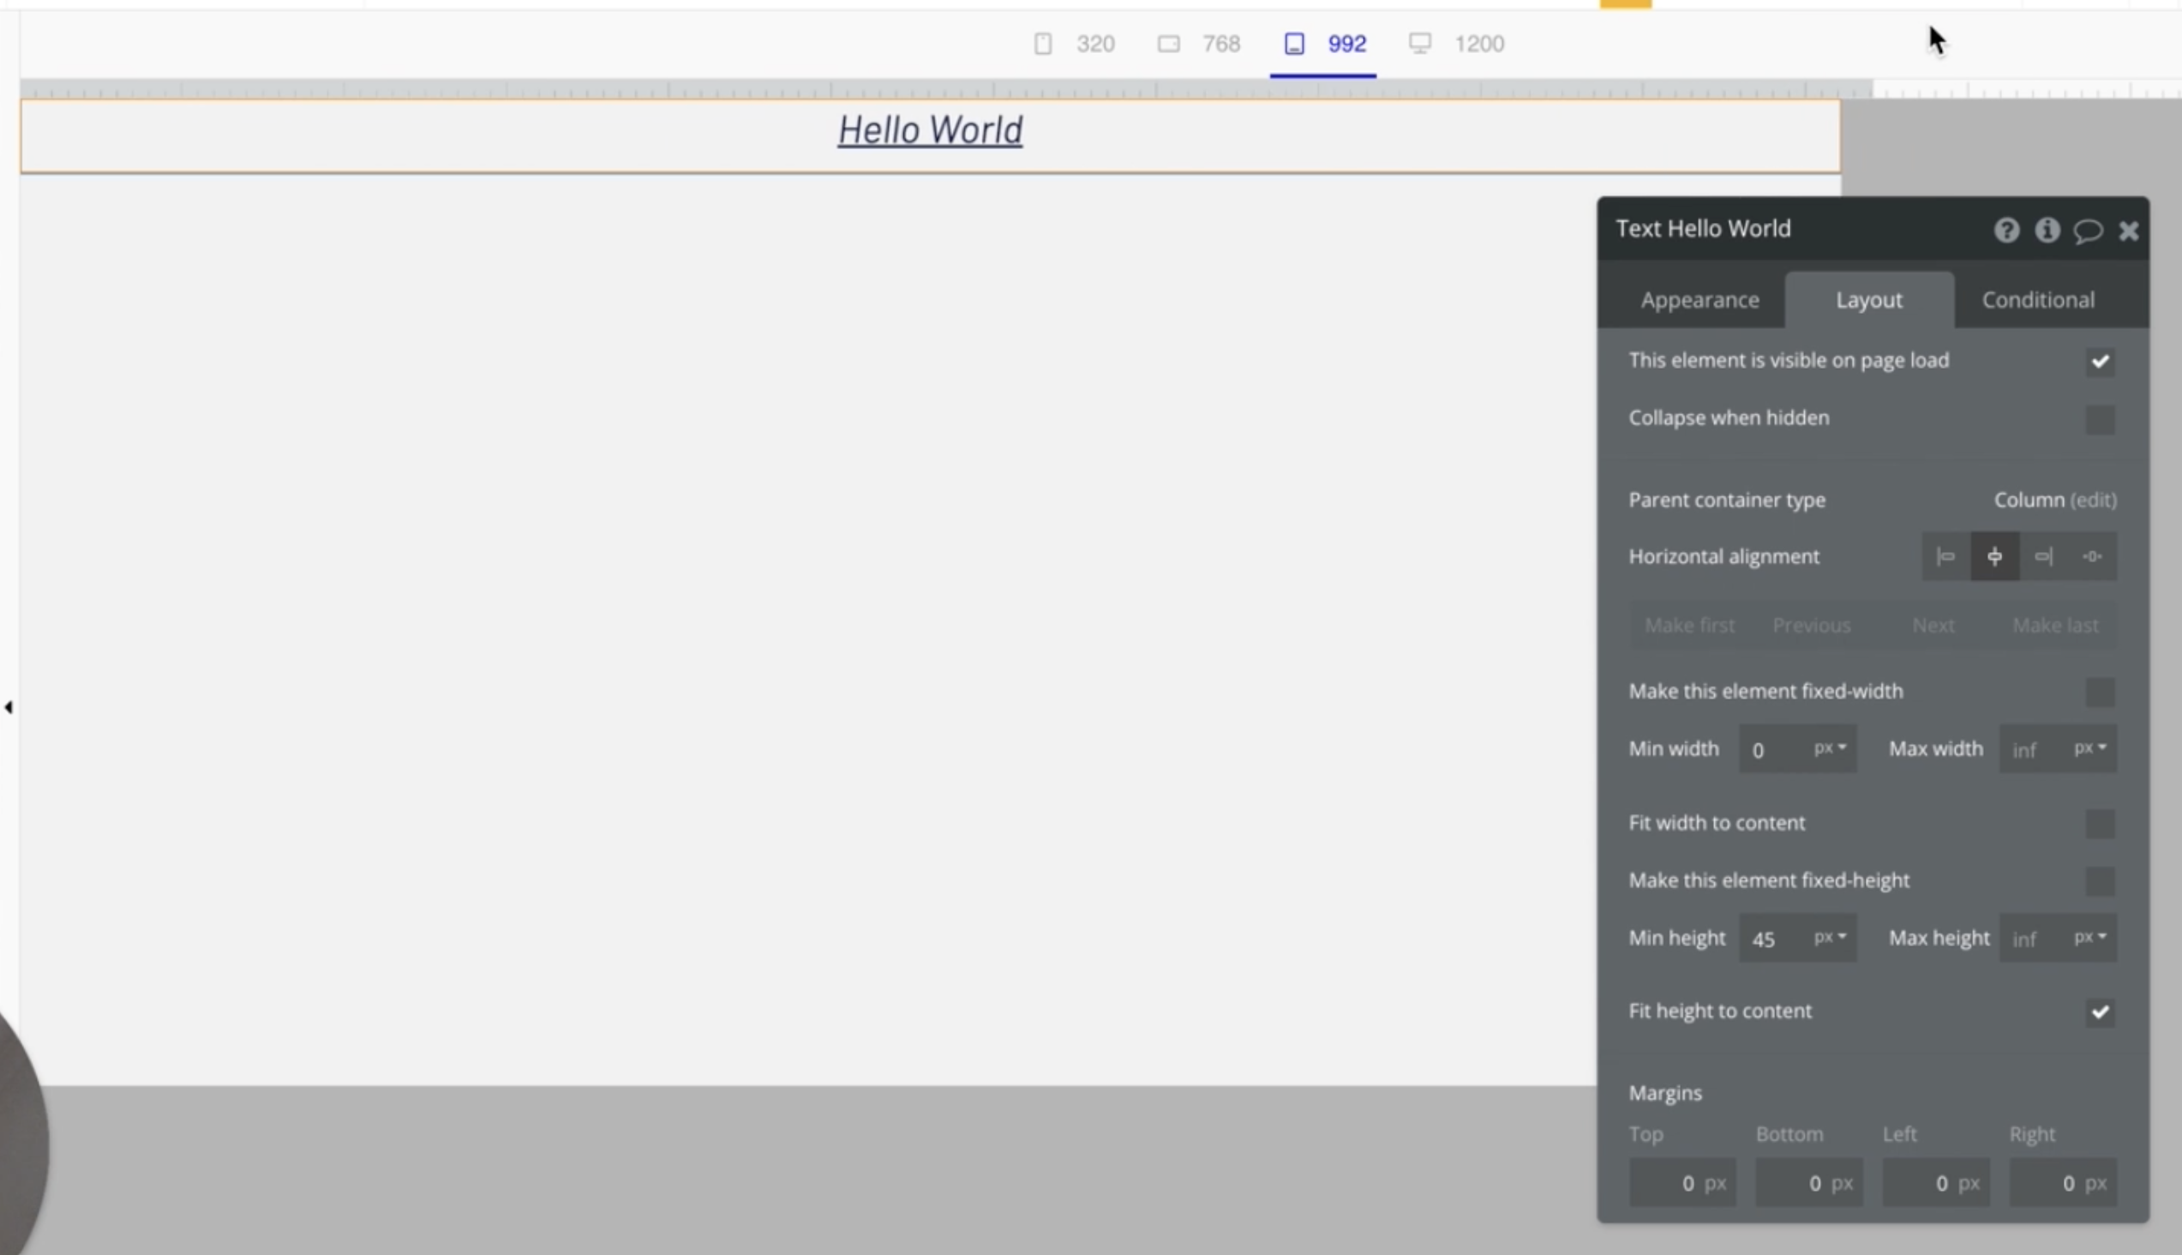Enable Fit width to content
Viewport: 2182px width, 1255px height.
pyautogui.click(x=2099, y=824)
